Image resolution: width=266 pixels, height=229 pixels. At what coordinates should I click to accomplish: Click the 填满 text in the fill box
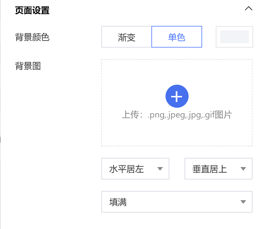[118, 202]
